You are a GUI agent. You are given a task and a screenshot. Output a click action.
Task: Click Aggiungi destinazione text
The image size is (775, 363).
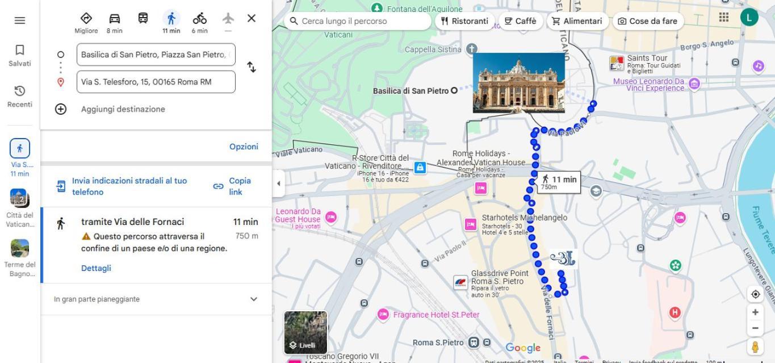pyautogui.click(x=123, y=109)
